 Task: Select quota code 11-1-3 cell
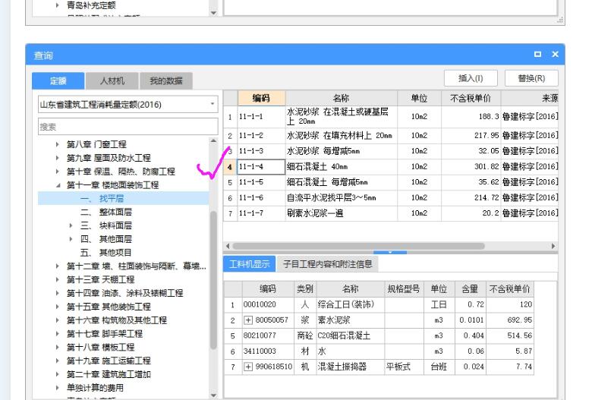point(261,151)
